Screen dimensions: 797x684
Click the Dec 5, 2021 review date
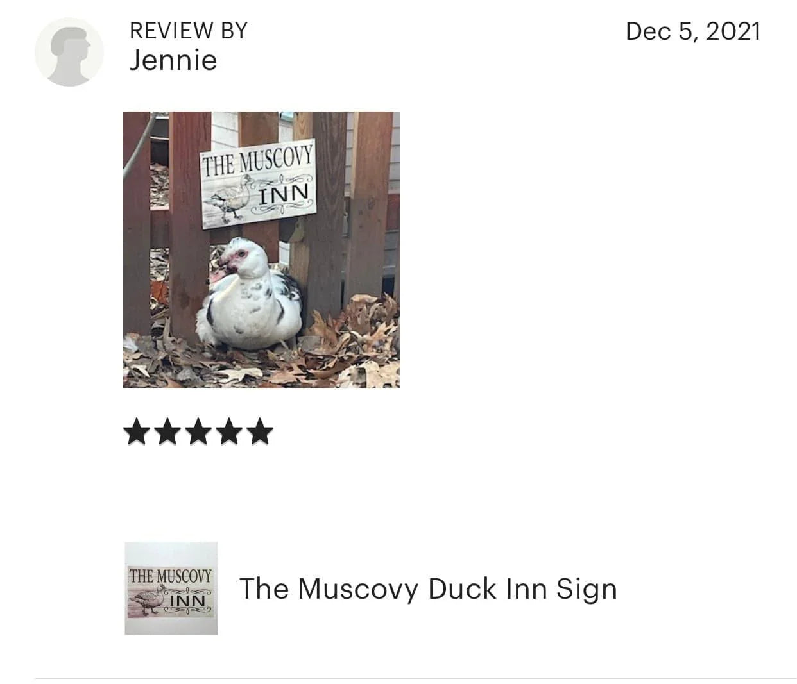(x=693, y=31)
